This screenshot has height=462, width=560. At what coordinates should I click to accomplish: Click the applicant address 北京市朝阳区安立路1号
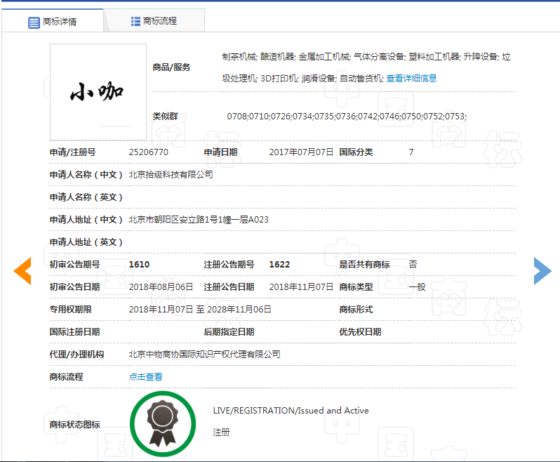199,220
